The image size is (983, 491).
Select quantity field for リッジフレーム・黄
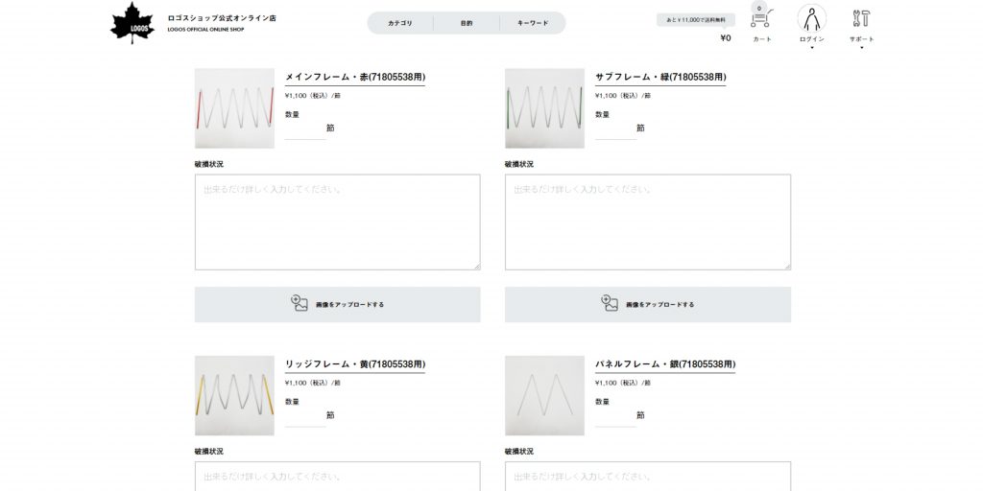tap(305, 418)
